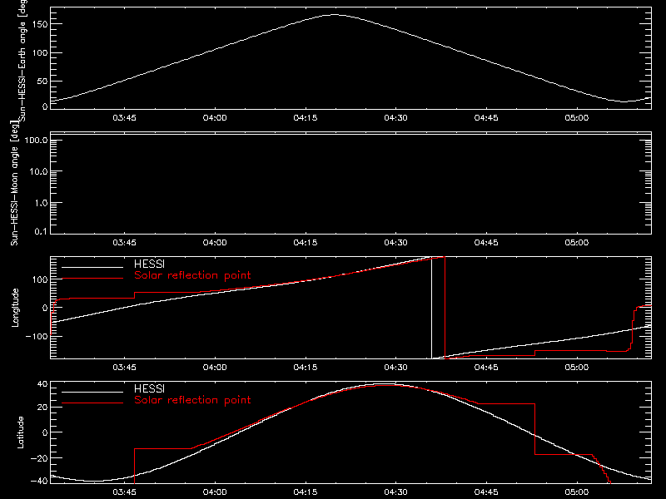This screenshot has height=499, width=666.
Task: Click the 03:45 time label under Longitude plot
Action: point(124,367)
